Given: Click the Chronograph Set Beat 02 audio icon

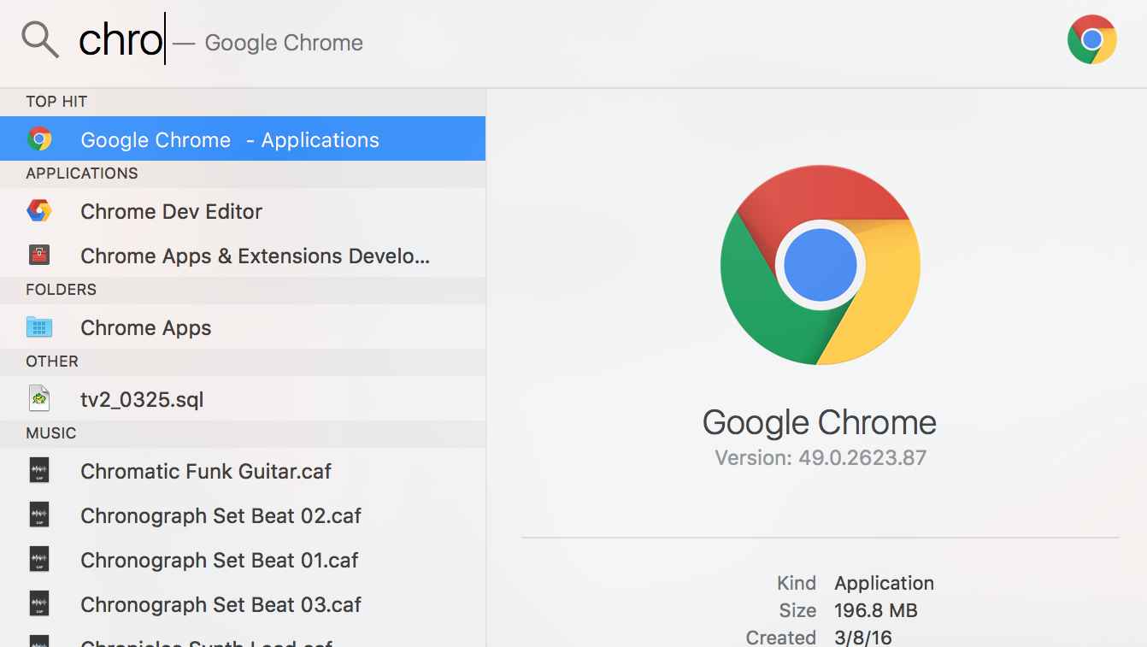Looking at the screenshot, I should click(x=39, y=515).
